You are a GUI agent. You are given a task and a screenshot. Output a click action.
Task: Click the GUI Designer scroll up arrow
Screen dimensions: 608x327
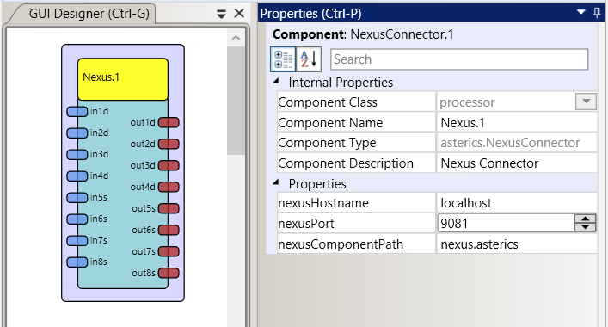point(236,38)
